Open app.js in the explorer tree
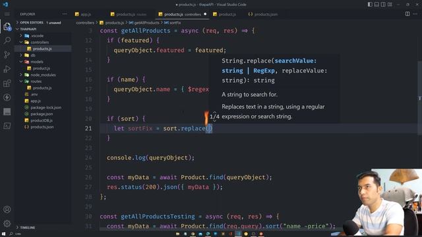This screenshot has height=237, width=422. pyautogui.click(x=43, y=101)
